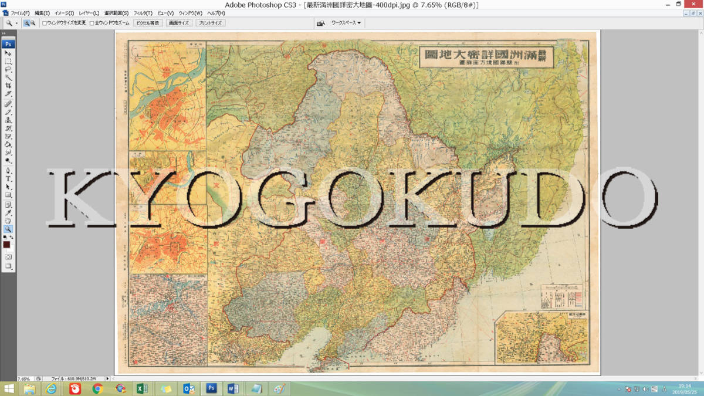Select the Lasso tool
Viewport: 704px width, 396px height.
(x=8, y=69)
